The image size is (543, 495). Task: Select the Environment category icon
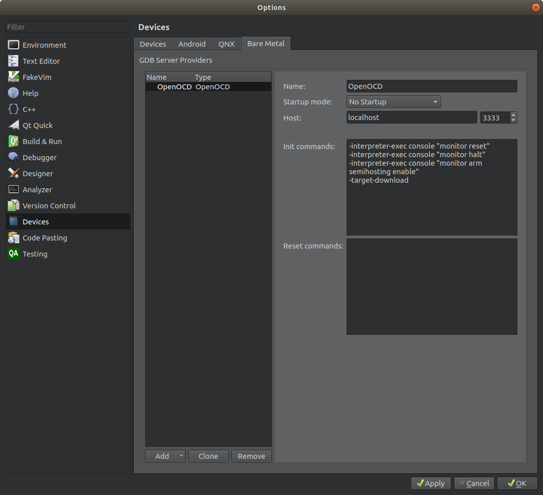click(14, 45)
